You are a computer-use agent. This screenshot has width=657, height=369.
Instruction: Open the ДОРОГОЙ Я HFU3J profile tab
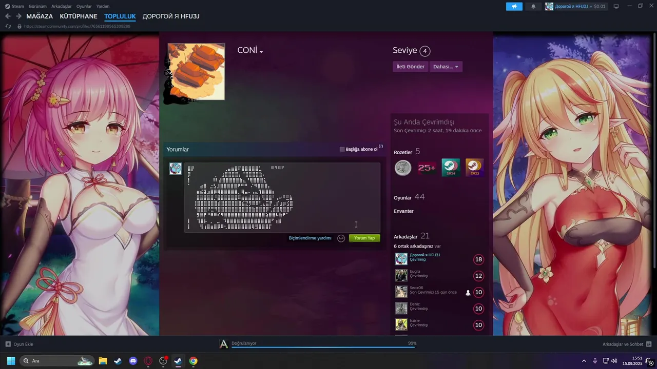tap(171, 16)
